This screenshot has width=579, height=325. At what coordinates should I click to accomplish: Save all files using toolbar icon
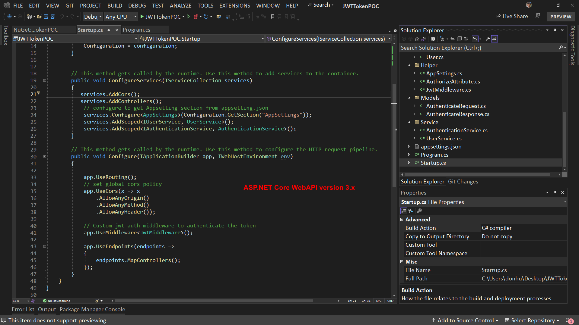click(x=52, y=17)
